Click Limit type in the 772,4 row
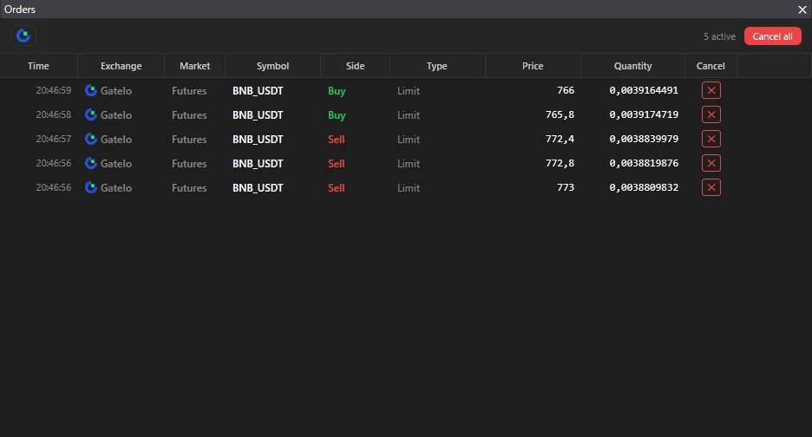The image size is (812, 437). (x=409, y=140)
